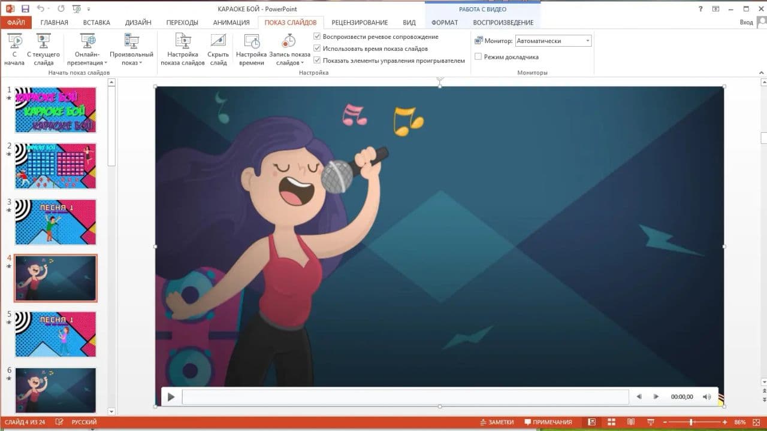Viewport: 767px width, 431px height.
Task: Click the Hide Slide icon
Action: (218, 41)
